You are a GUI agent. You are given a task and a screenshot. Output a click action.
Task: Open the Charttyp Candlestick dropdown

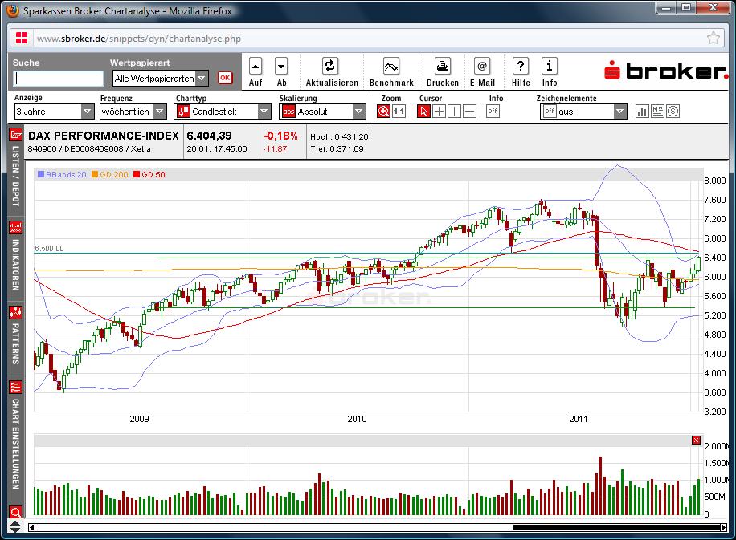click(264, 111)
